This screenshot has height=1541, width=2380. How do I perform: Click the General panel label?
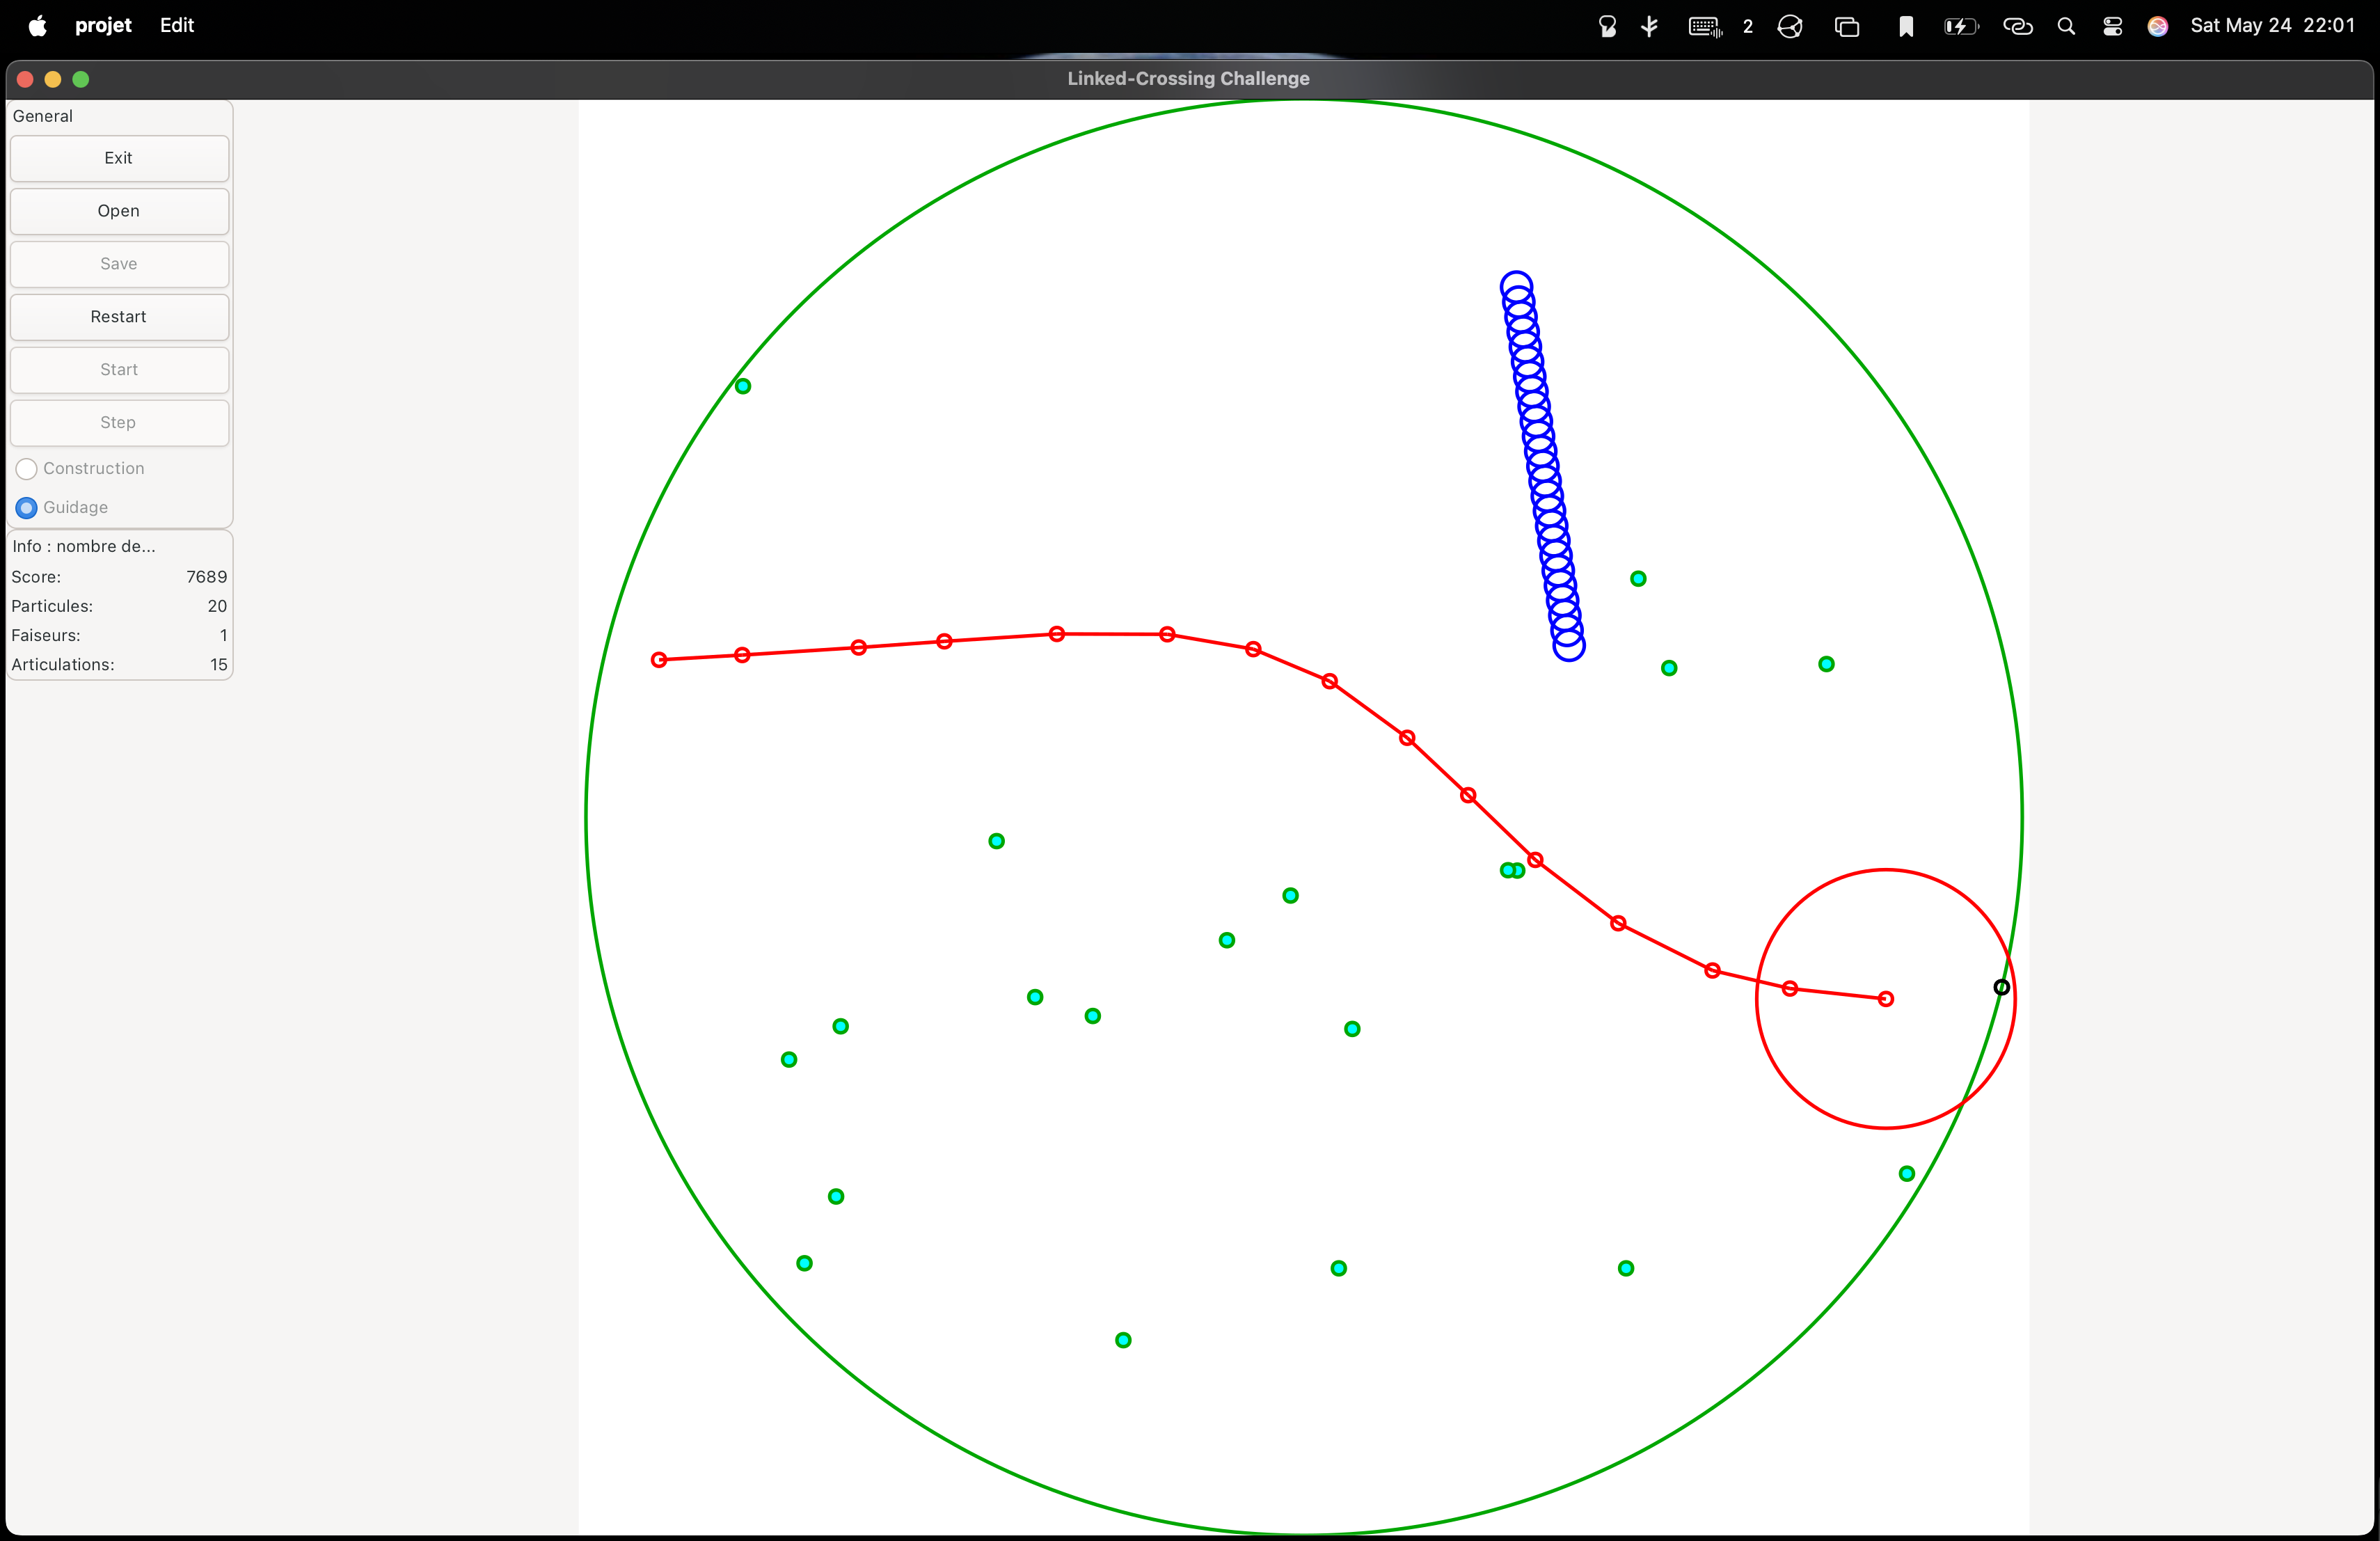click(43, 116)
